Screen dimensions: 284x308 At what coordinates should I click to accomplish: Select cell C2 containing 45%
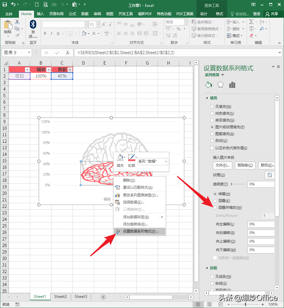[62, 76]
